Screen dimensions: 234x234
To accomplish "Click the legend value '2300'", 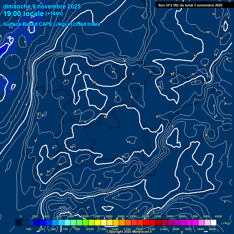I will [x=164, y=229].
